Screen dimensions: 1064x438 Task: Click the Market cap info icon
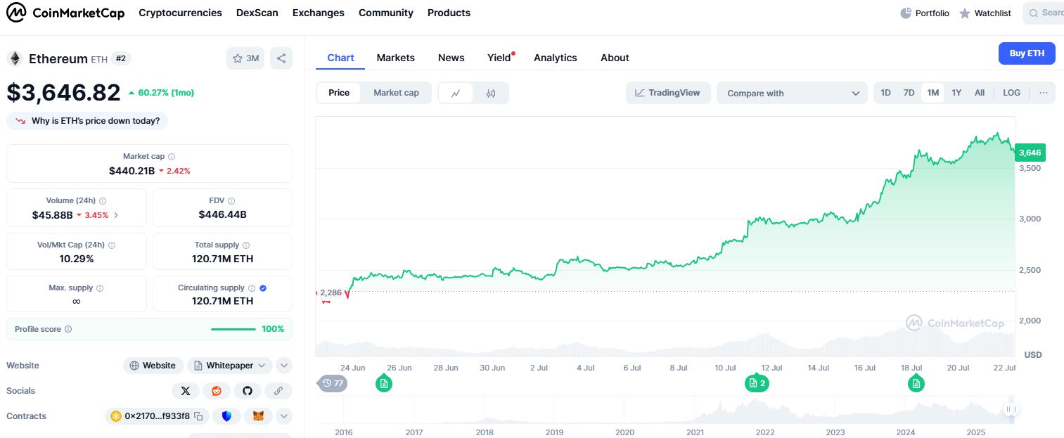(x=172, y=157)
